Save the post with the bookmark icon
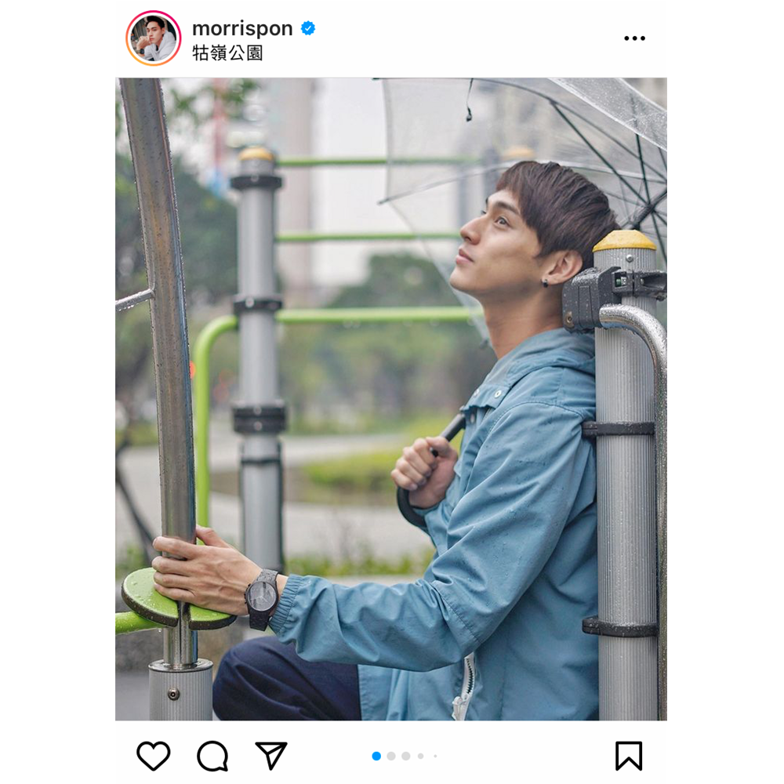Image resolution: width=784 pixels, height=784 pixels. (x=629, y=756)
